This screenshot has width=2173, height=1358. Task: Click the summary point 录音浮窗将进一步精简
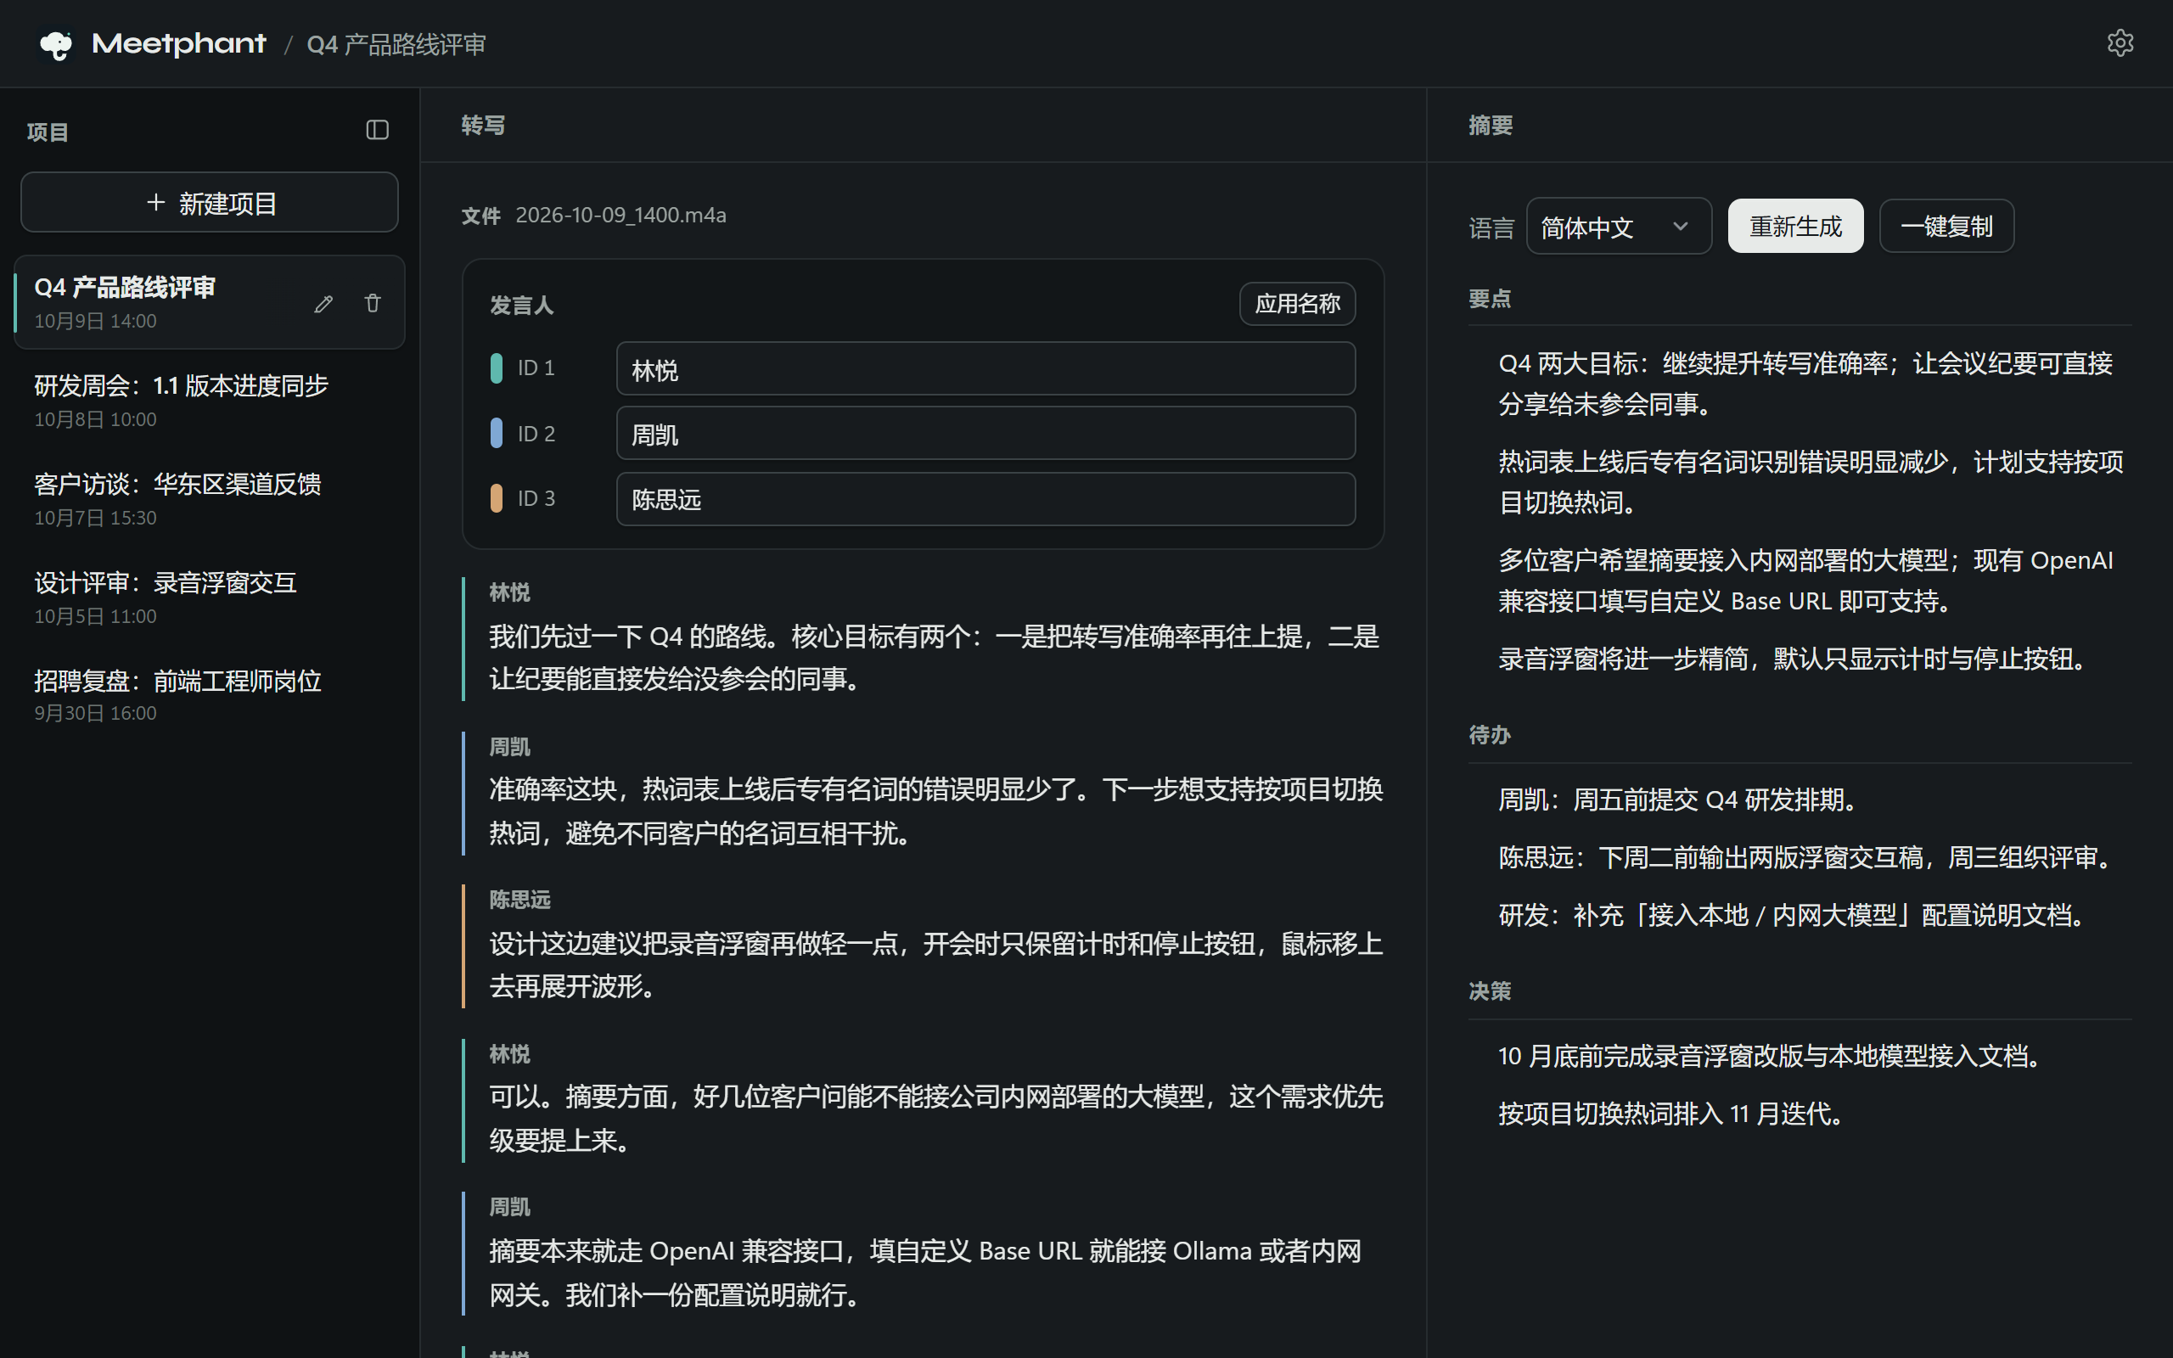click(x=1794, y=659)
